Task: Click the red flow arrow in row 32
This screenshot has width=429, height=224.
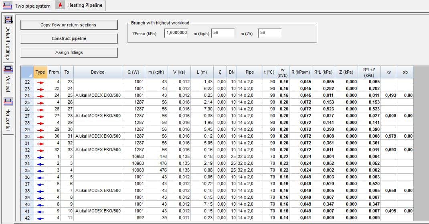Action: (40, 150)
